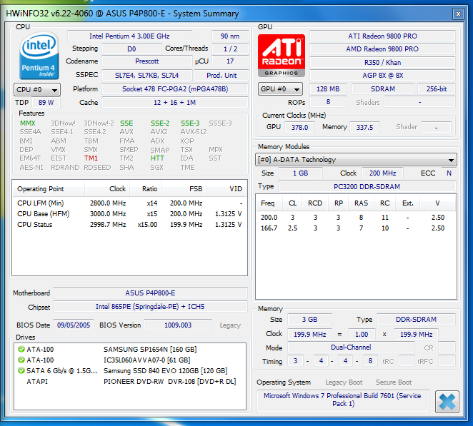The width and height of the screenshot is (473, 426).
Task: Click the RAS column header in memory timings
Action: click(361, 203)
